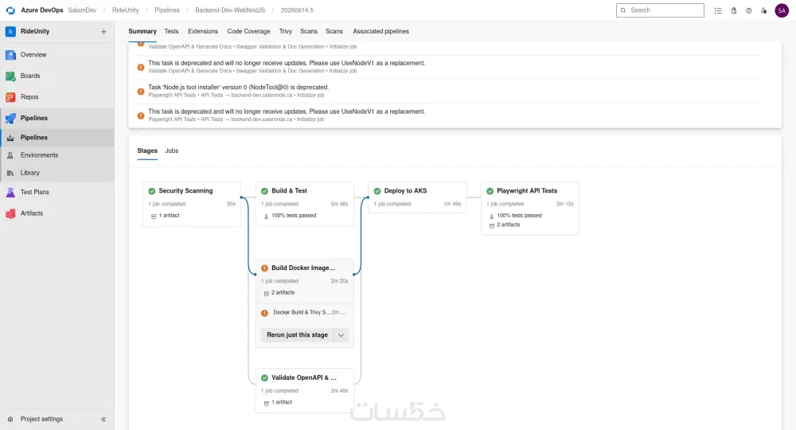The height and width of the screenshot is (430, 796).
Task: Open the Environments icon in sidebar
Action: (10, 155)
